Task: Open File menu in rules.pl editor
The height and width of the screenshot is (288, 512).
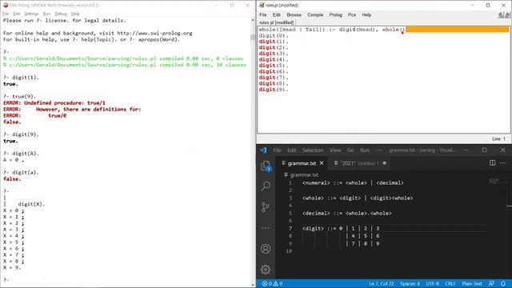Action: [263, 15]
